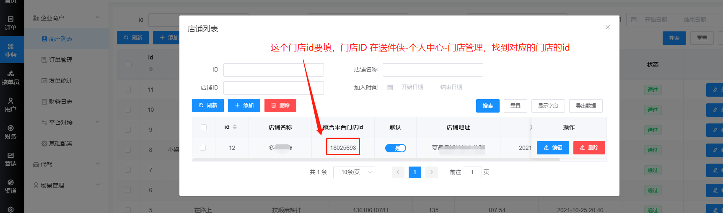Image resolution: width=723 pixels, height=213 pixels.
Task: Select page 1 in dialog pagination
Action: coord(415,172)
